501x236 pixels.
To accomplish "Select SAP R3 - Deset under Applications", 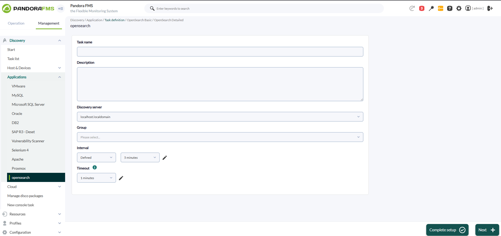I will coord(23,132).
